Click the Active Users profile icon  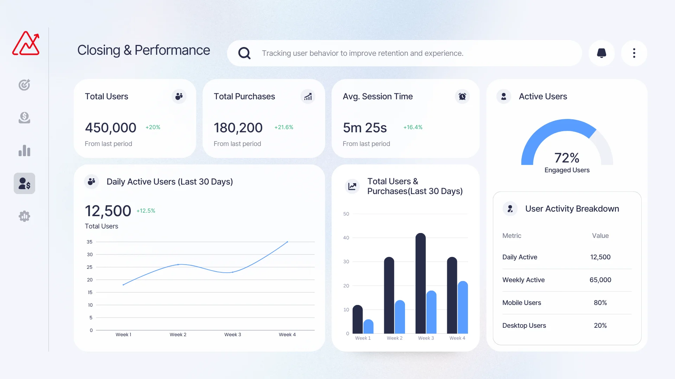[x=503, y=97]
